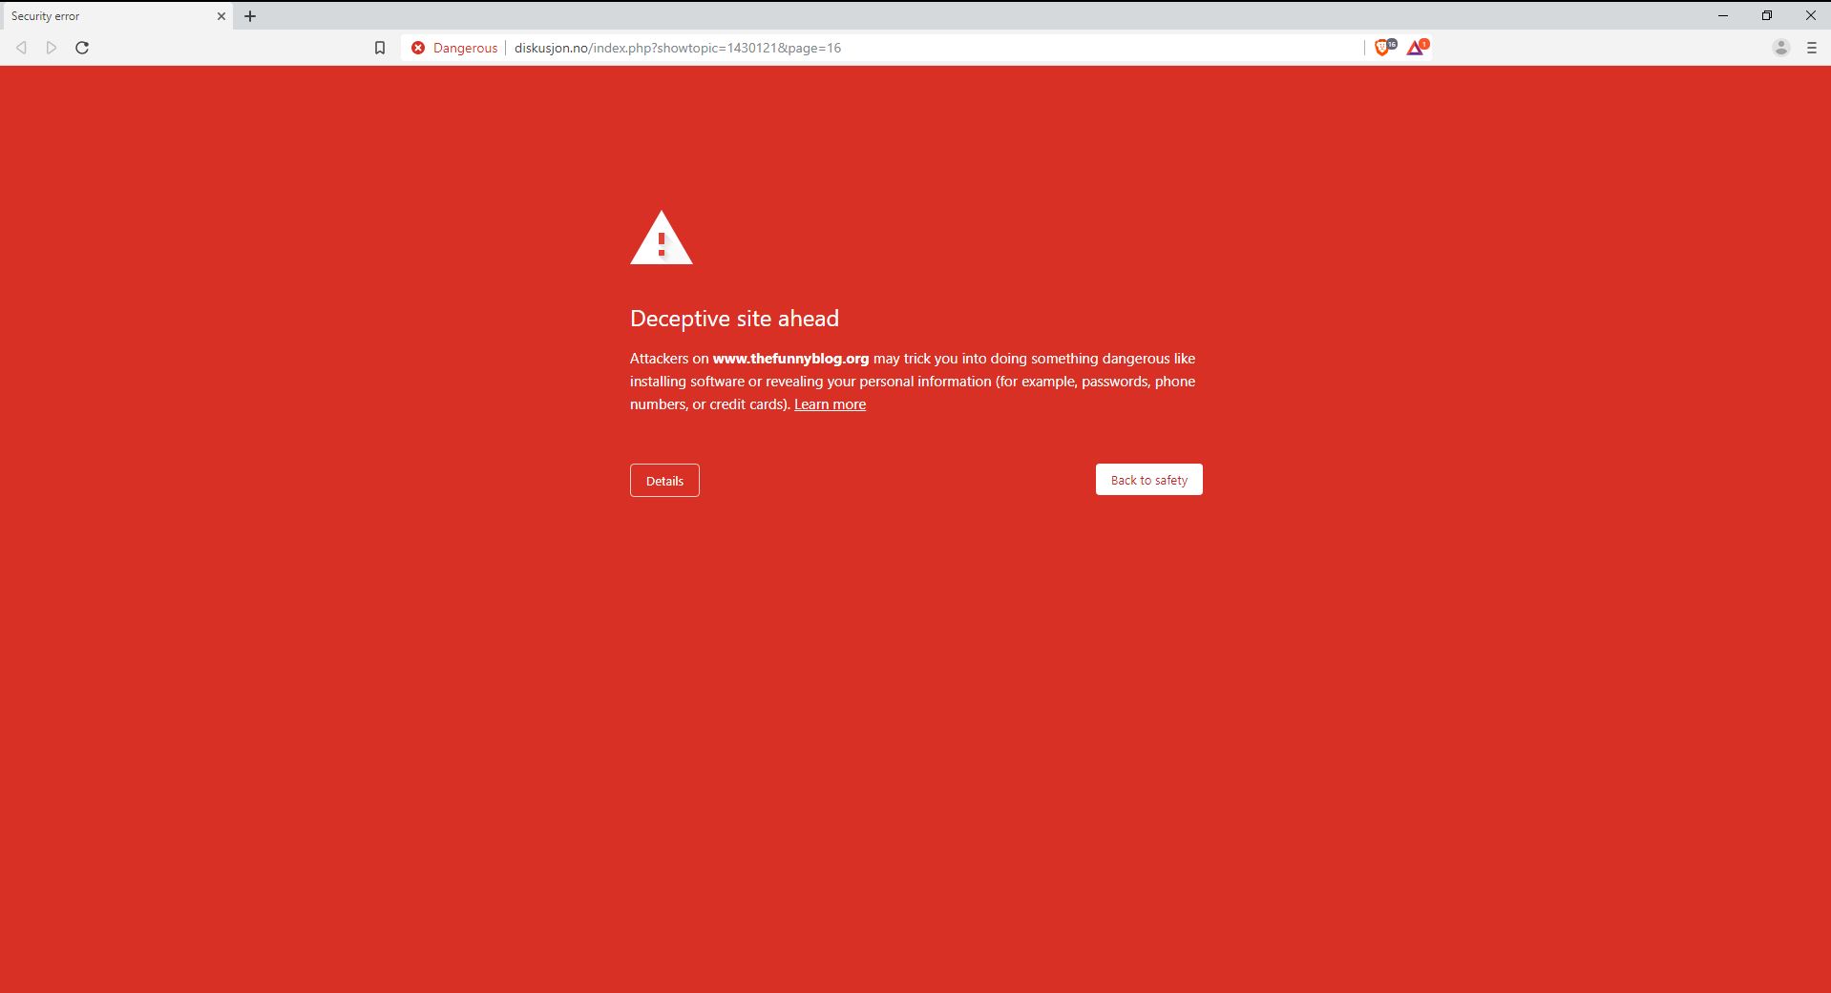Viewport: 1831px width, 993px height.
Task: Click the browser Forward arrow
Action: pos(52,48)
